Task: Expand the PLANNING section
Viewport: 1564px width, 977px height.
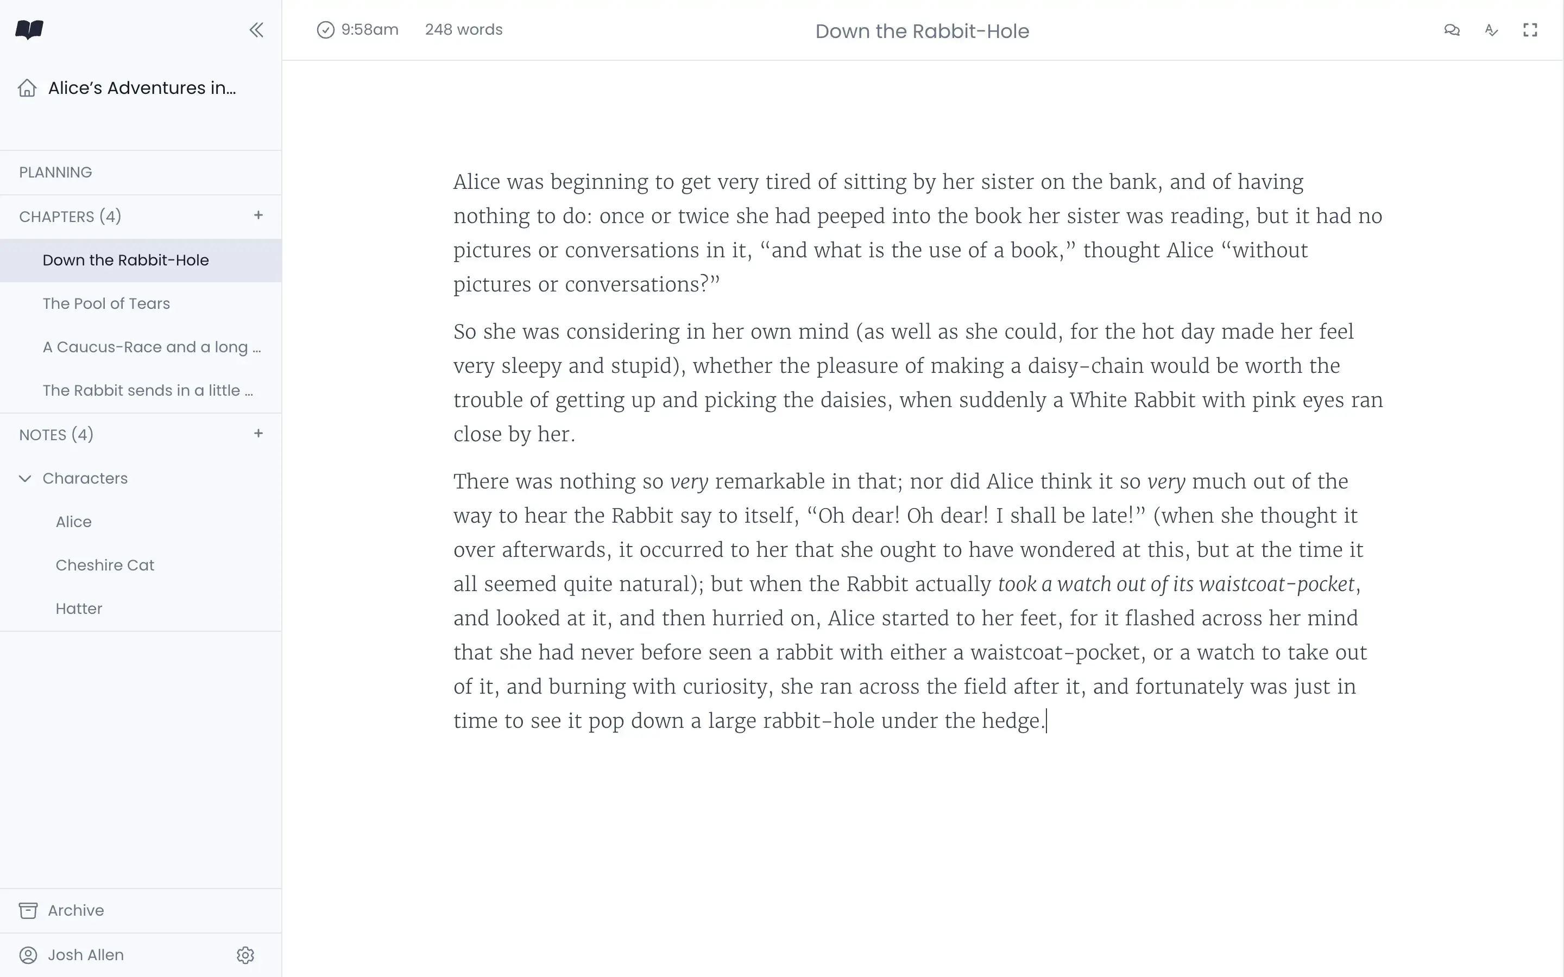Action: click(x=55, y=173)
